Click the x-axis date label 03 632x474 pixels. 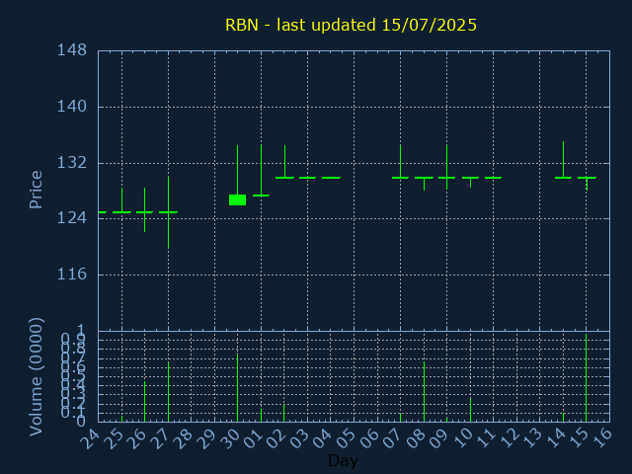coord(299,438)
